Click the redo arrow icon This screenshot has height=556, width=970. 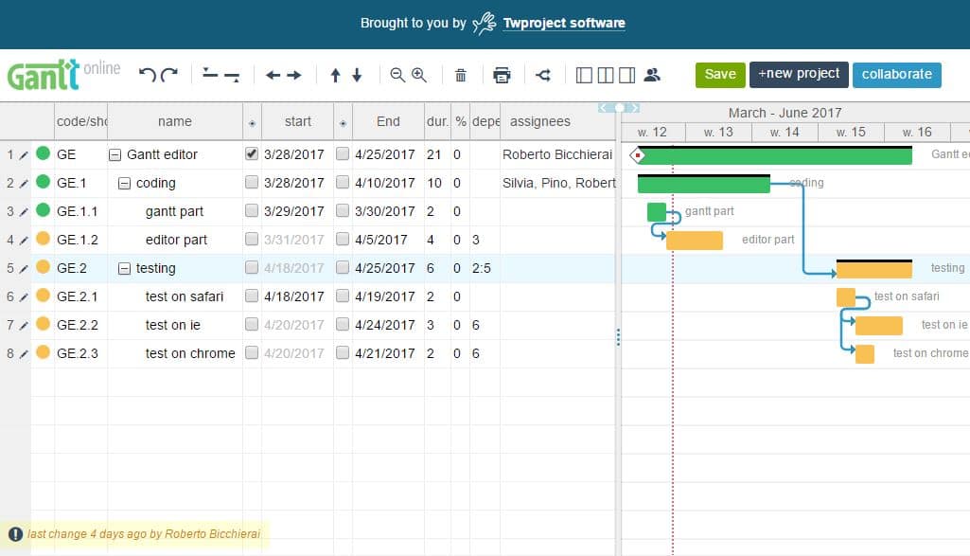169,75
